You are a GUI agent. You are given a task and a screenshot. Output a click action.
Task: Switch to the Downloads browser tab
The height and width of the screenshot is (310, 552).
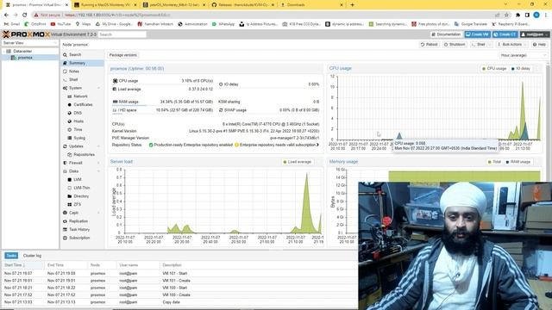311,5
